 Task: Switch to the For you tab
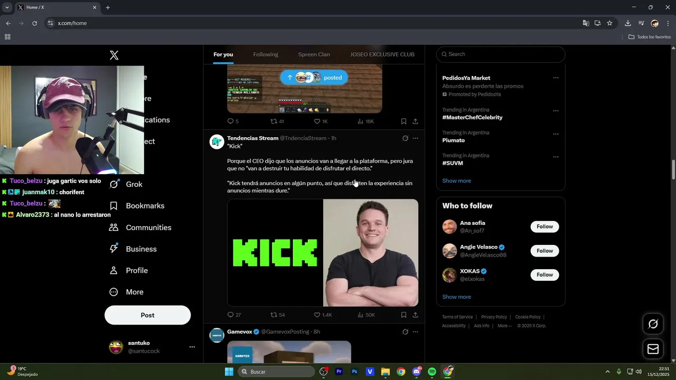tap(223, 54)
